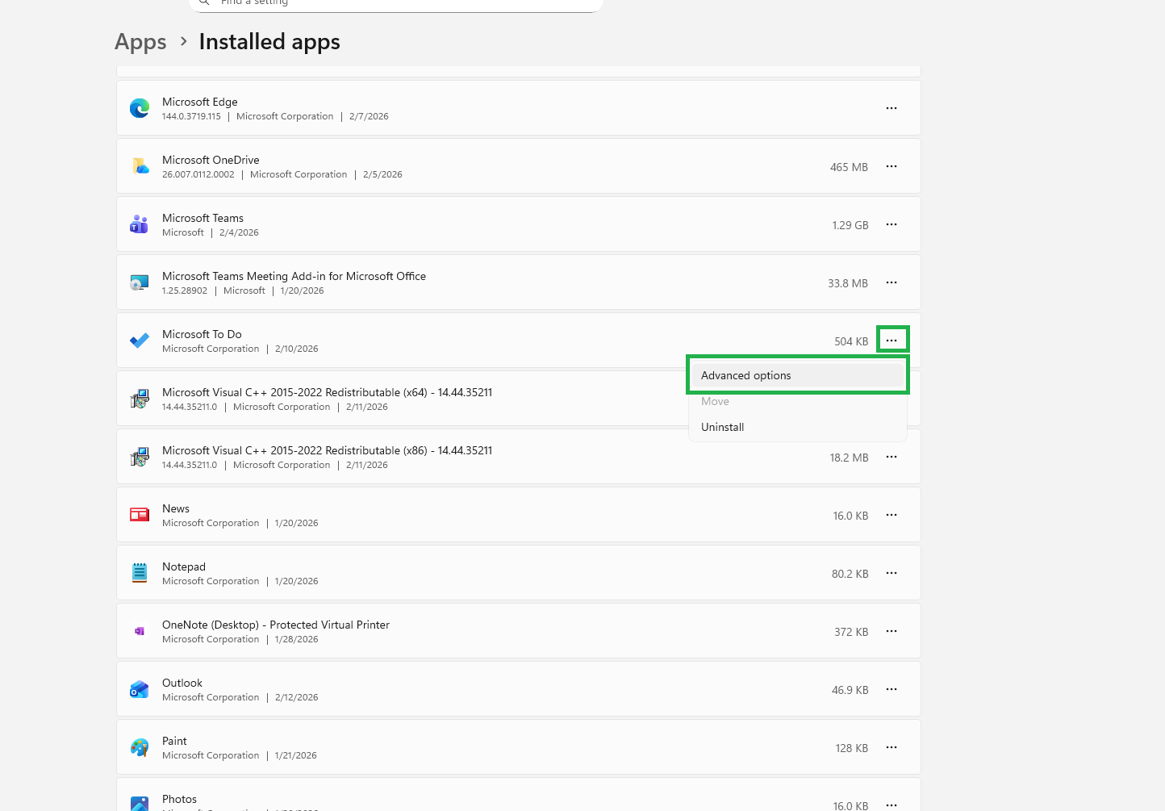This screenshot has height=811, width=1165.
Task: Open more options for Paint
Action: [891, 747]
